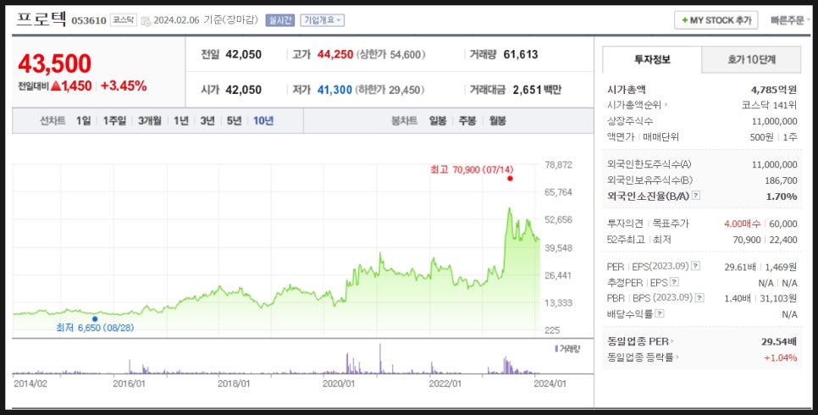Select the 1일 line chart period
Image resolution: width=818 pixels, height=415 pixels.
pyautogui.click(x=84, y=120)
